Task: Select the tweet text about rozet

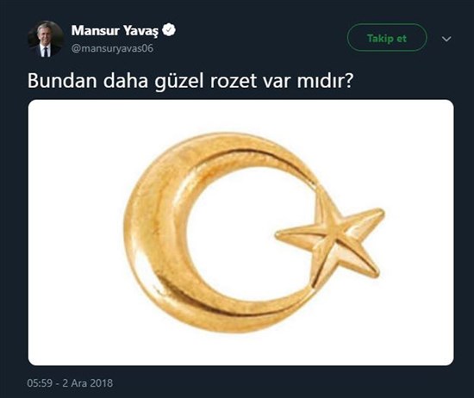Action: point(190,81)
